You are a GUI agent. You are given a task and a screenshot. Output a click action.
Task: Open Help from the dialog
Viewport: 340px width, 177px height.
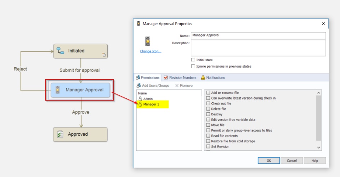click(314, 161)
